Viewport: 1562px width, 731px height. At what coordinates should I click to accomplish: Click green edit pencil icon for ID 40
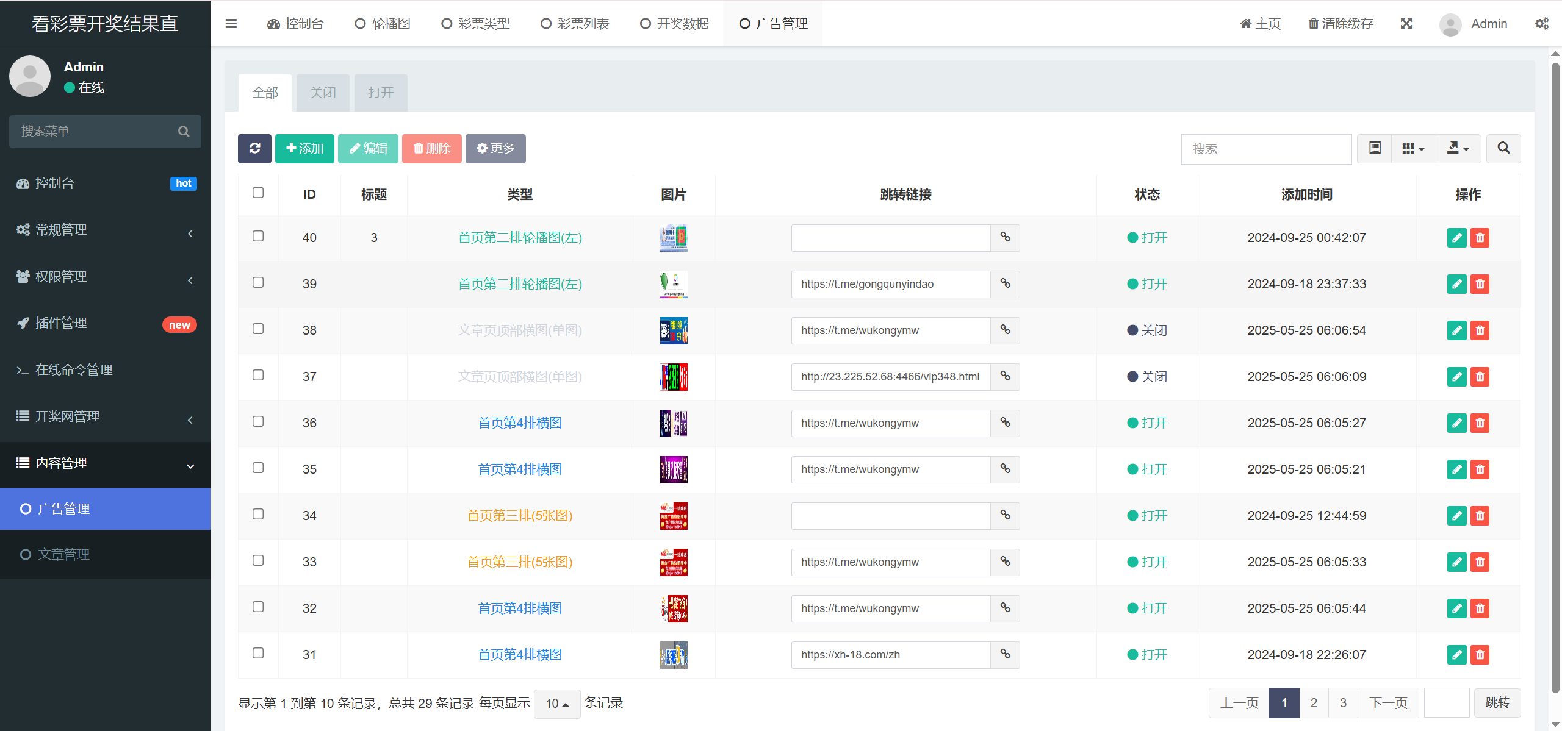coord(1456,238)
